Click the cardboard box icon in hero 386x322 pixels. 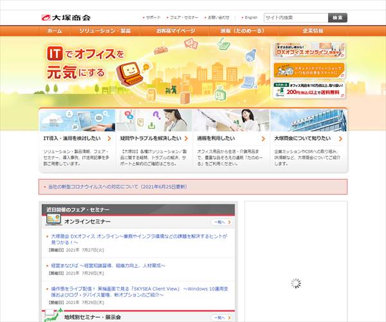185,97
